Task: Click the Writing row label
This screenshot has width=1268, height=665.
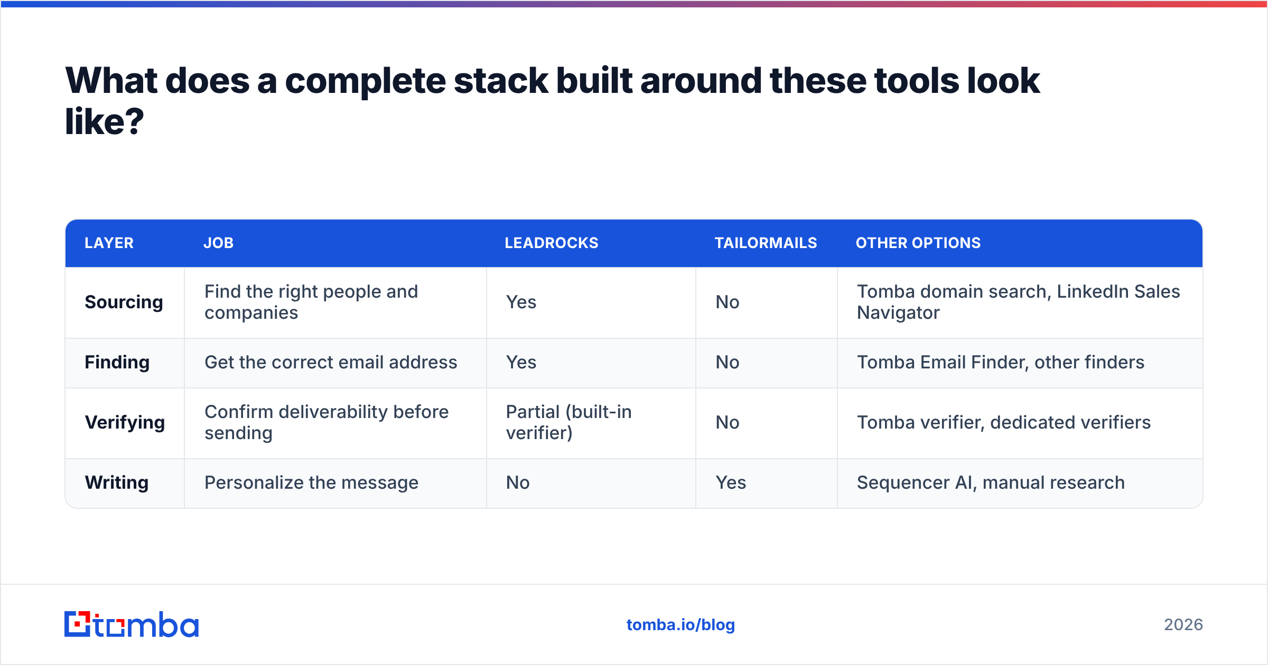Action: tap(117, 482)
